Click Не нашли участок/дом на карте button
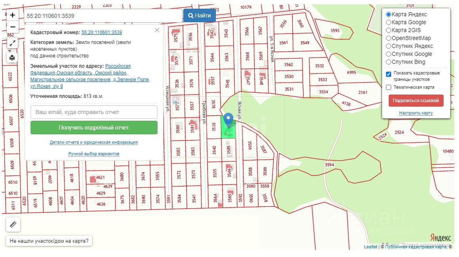 coord(49,241)
